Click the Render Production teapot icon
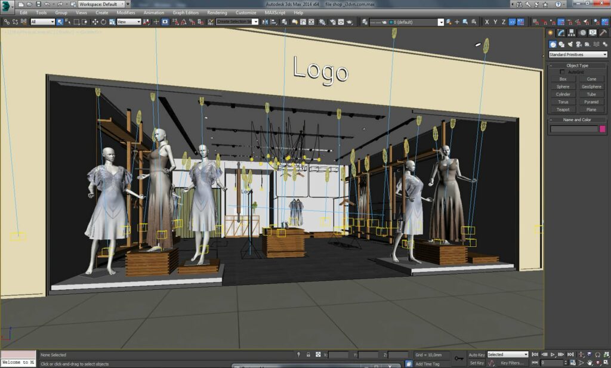This screenshot has height=368, width=611. (x=350, y=22)
